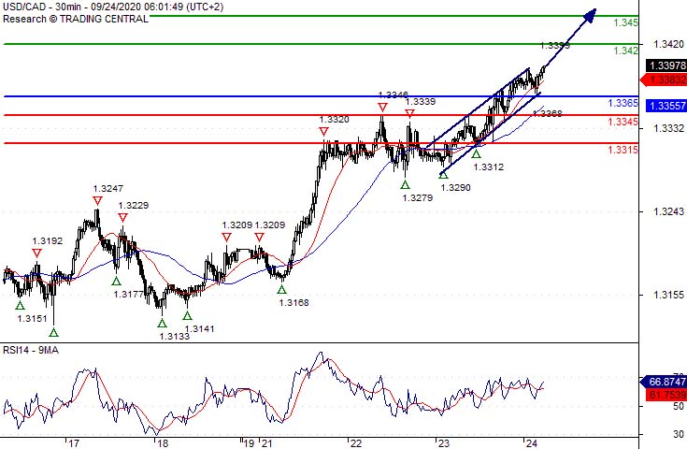Screen dimensions: 687x449
Task: Click the green swing-low triangle at 1.3133
Action: pos(162,323)
